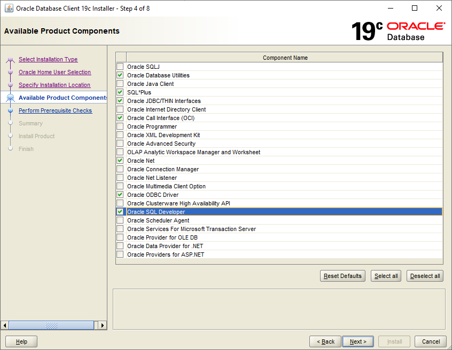Screen dimensions: 452x350
Task: Uncheck Oracle Call Interface (OCI) checkbox
Action: 120,118
